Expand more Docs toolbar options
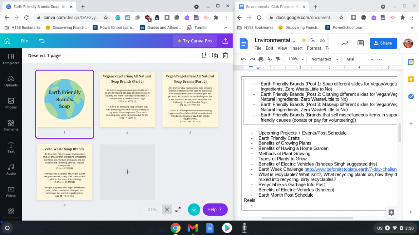Screen dimensions: 419x235 [x=379, y=59]
